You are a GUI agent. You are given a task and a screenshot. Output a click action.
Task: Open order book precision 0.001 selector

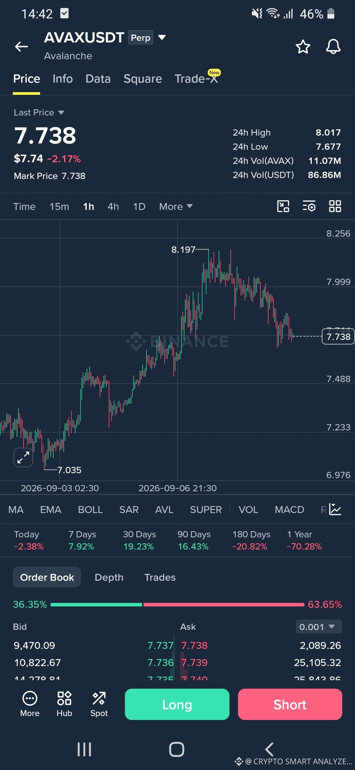[318, 627]
